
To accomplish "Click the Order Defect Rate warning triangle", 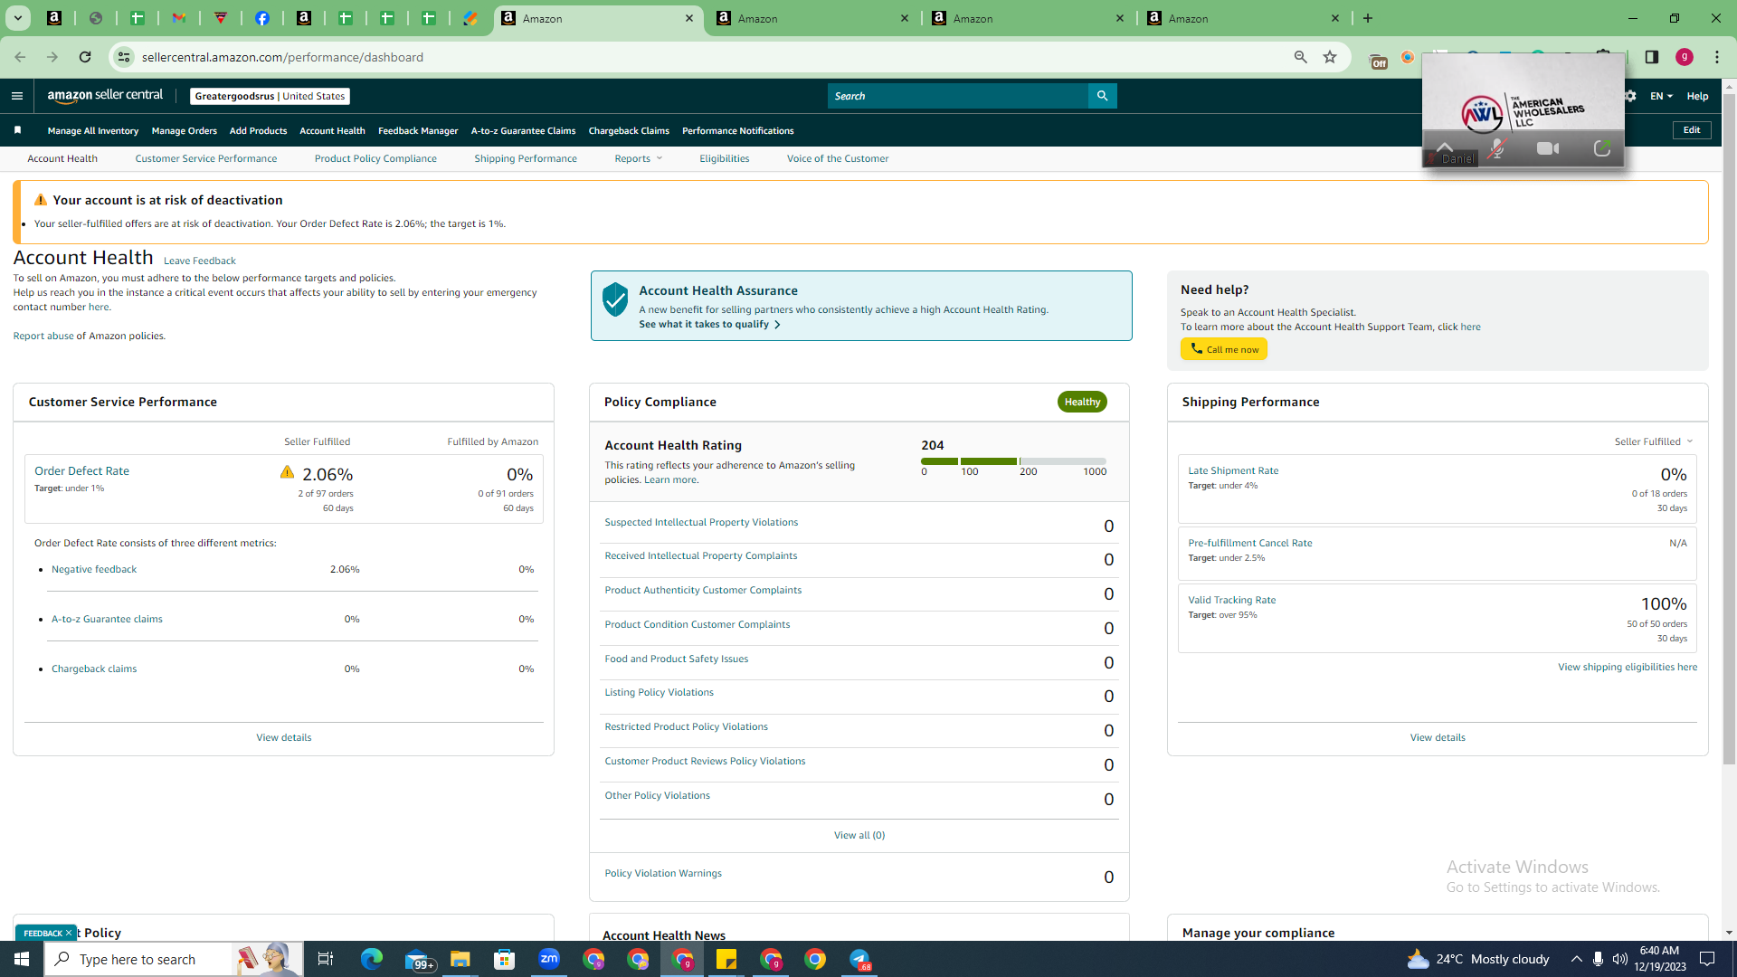I will tap(287, 472).
